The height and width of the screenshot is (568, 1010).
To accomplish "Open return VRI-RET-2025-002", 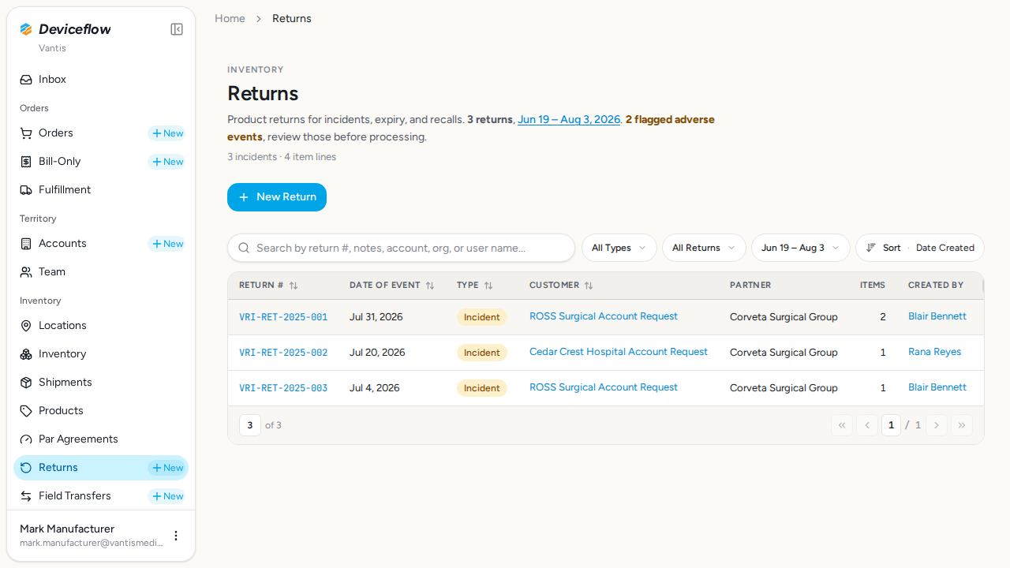I will tap(283, 353).
